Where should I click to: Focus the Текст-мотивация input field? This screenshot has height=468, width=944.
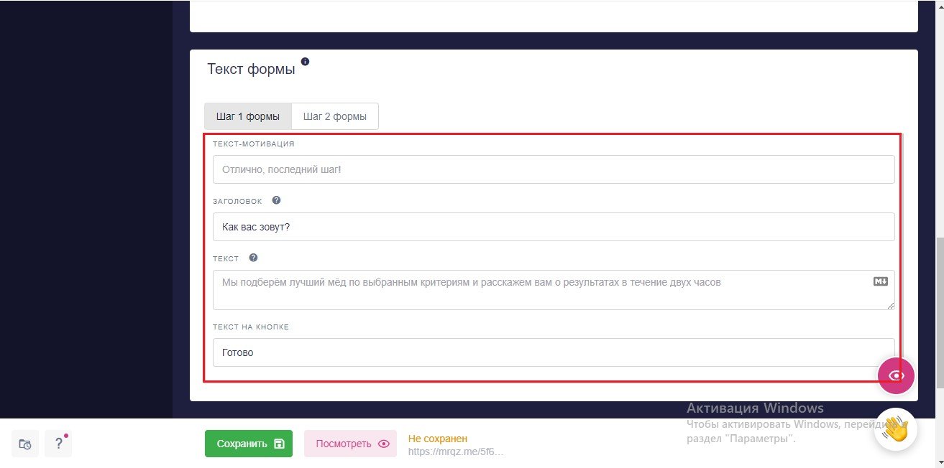tap(554, 169)
